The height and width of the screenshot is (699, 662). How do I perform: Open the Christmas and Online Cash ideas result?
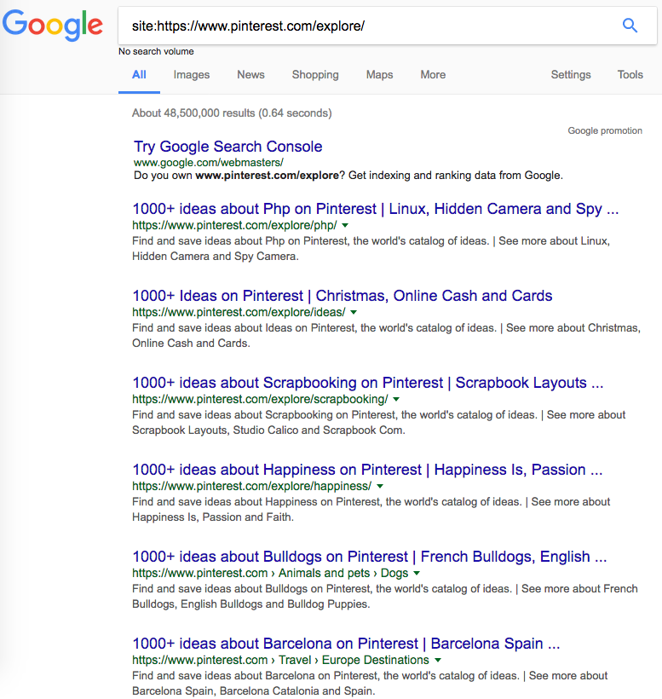(x=342, y=295)
